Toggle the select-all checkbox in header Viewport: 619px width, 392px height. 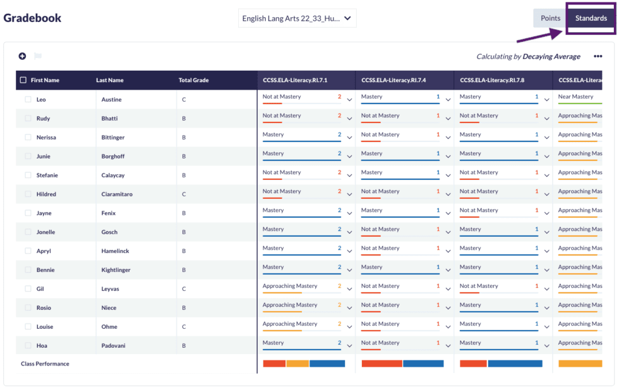point(23,80)
